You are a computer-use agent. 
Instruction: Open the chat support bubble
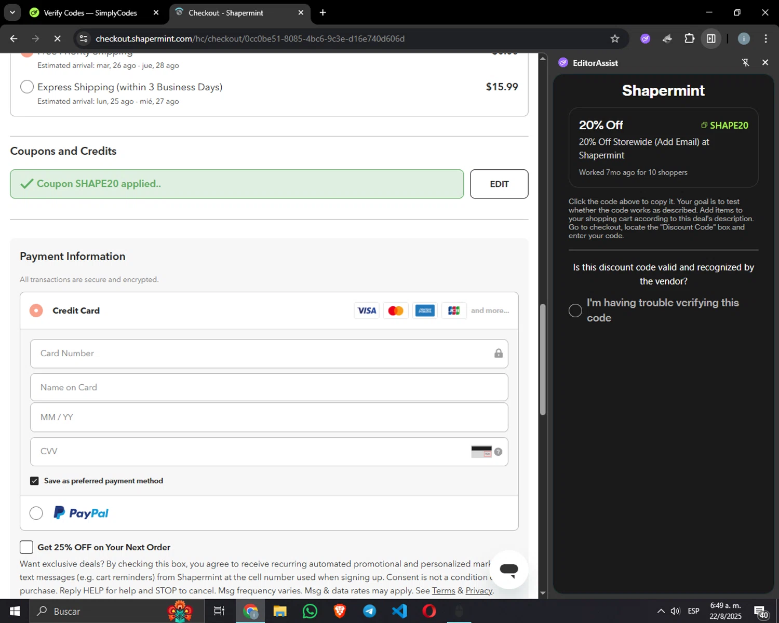click(x=509, y=570)
